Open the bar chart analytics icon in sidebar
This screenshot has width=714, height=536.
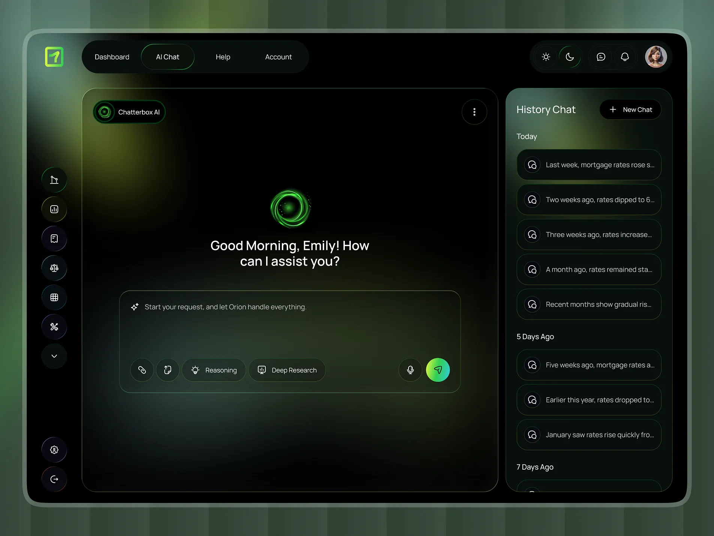coord(54,209)
